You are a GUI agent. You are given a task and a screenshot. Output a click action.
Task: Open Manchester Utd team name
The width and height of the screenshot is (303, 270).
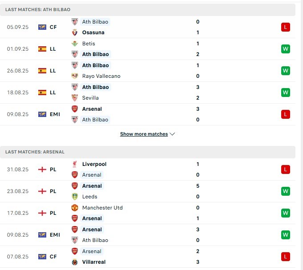(102, 208)
